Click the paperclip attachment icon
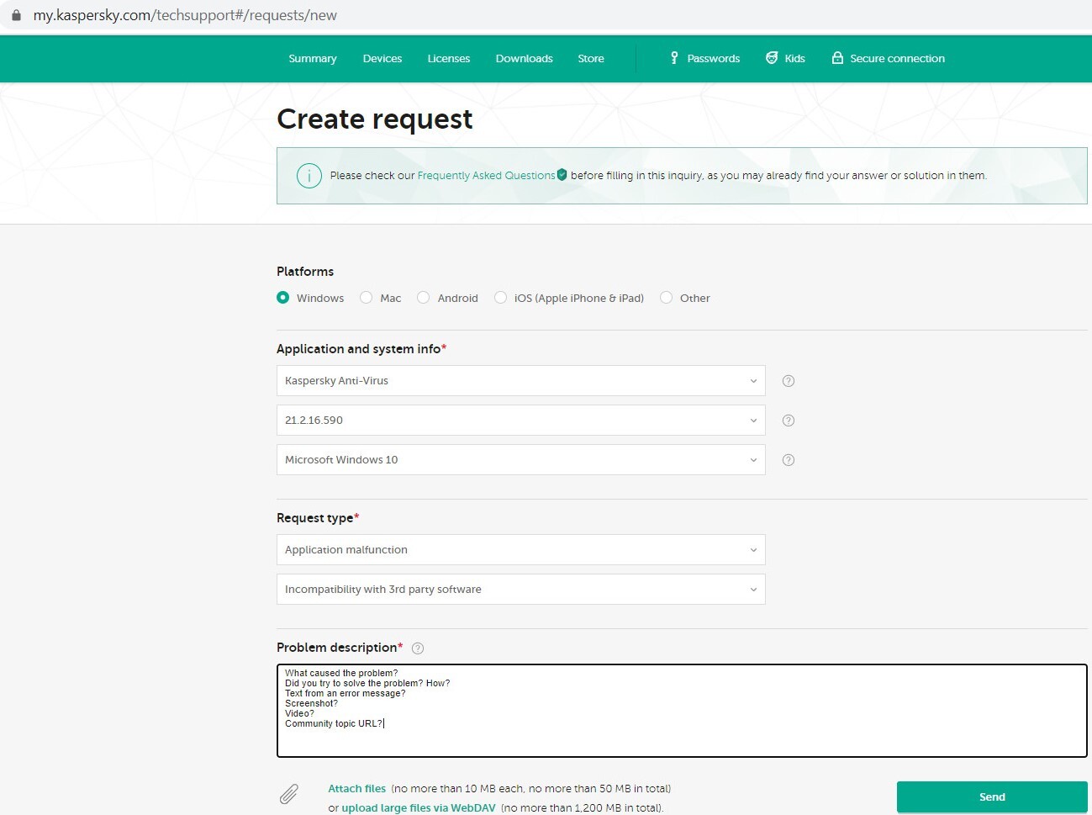This screenshot has width=1092, height=815. [x=289, y=794]
